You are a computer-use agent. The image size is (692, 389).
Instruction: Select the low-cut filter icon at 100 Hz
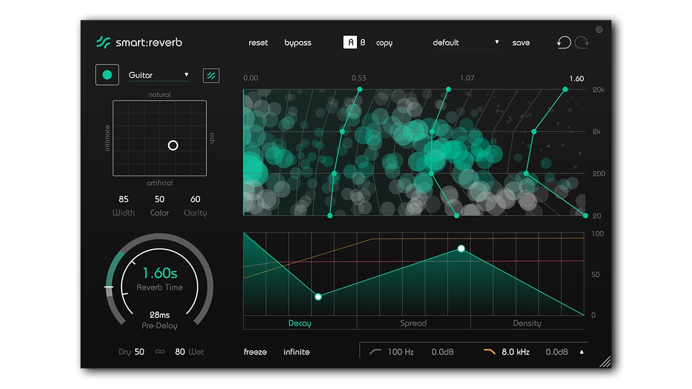click(x=375, y=352)
